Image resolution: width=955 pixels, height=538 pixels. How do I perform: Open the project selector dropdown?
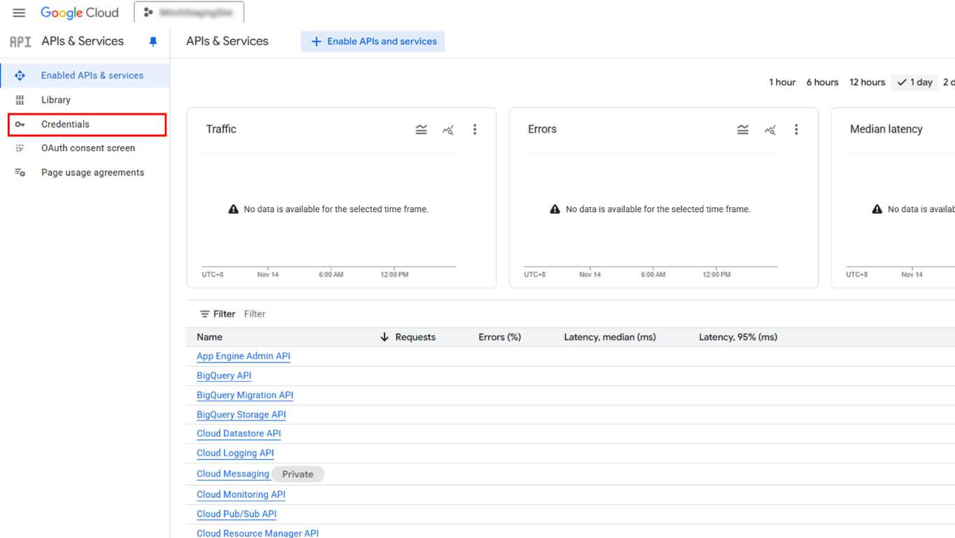pos(189,13)
